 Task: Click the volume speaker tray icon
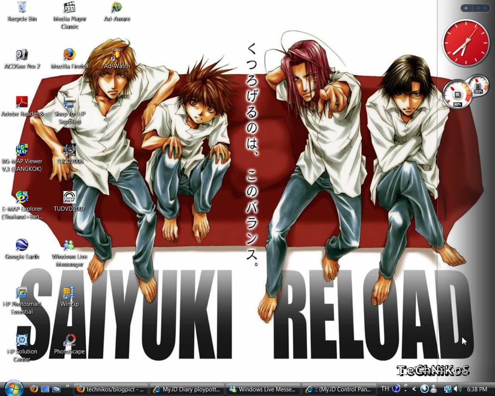pos(457,389)
